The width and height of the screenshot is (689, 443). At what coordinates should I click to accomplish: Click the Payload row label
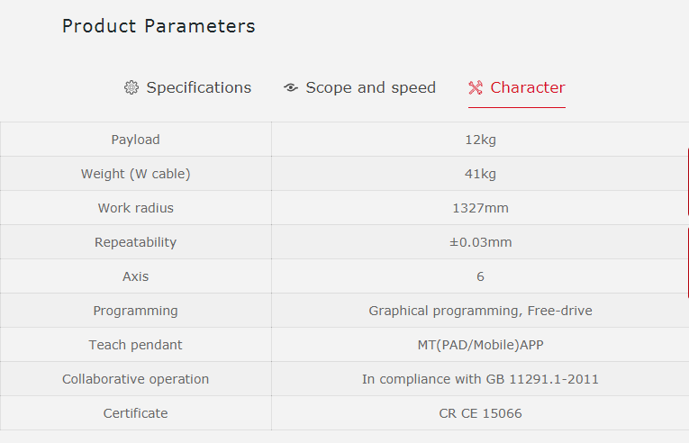135,140
